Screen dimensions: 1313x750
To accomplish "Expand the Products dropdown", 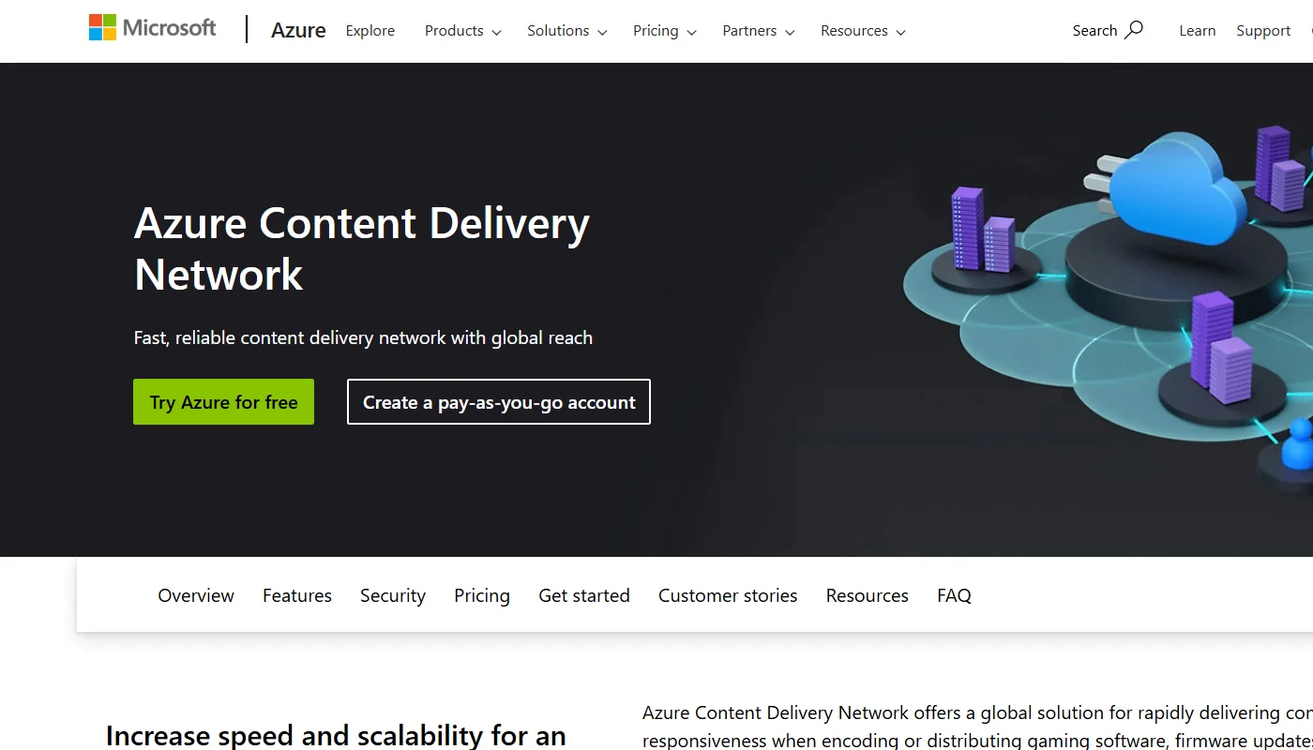I will pyautogui.click(x=463, y=31).
